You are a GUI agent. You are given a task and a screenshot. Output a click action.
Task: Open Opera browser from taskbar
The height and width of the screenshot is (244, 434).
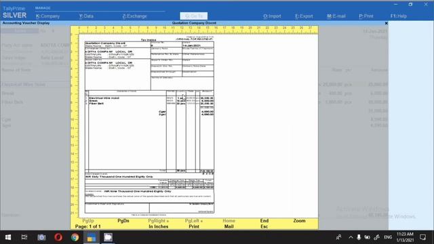pos(58,237)
